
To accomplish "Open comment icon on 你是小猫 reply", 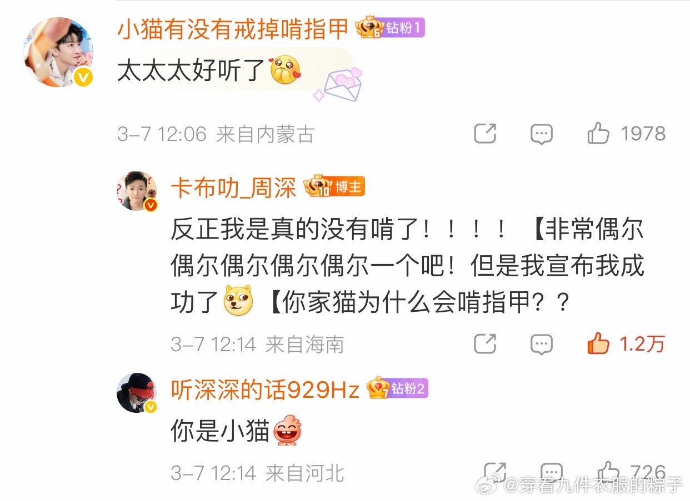I will pyautogui.click(x=551, y=472).
